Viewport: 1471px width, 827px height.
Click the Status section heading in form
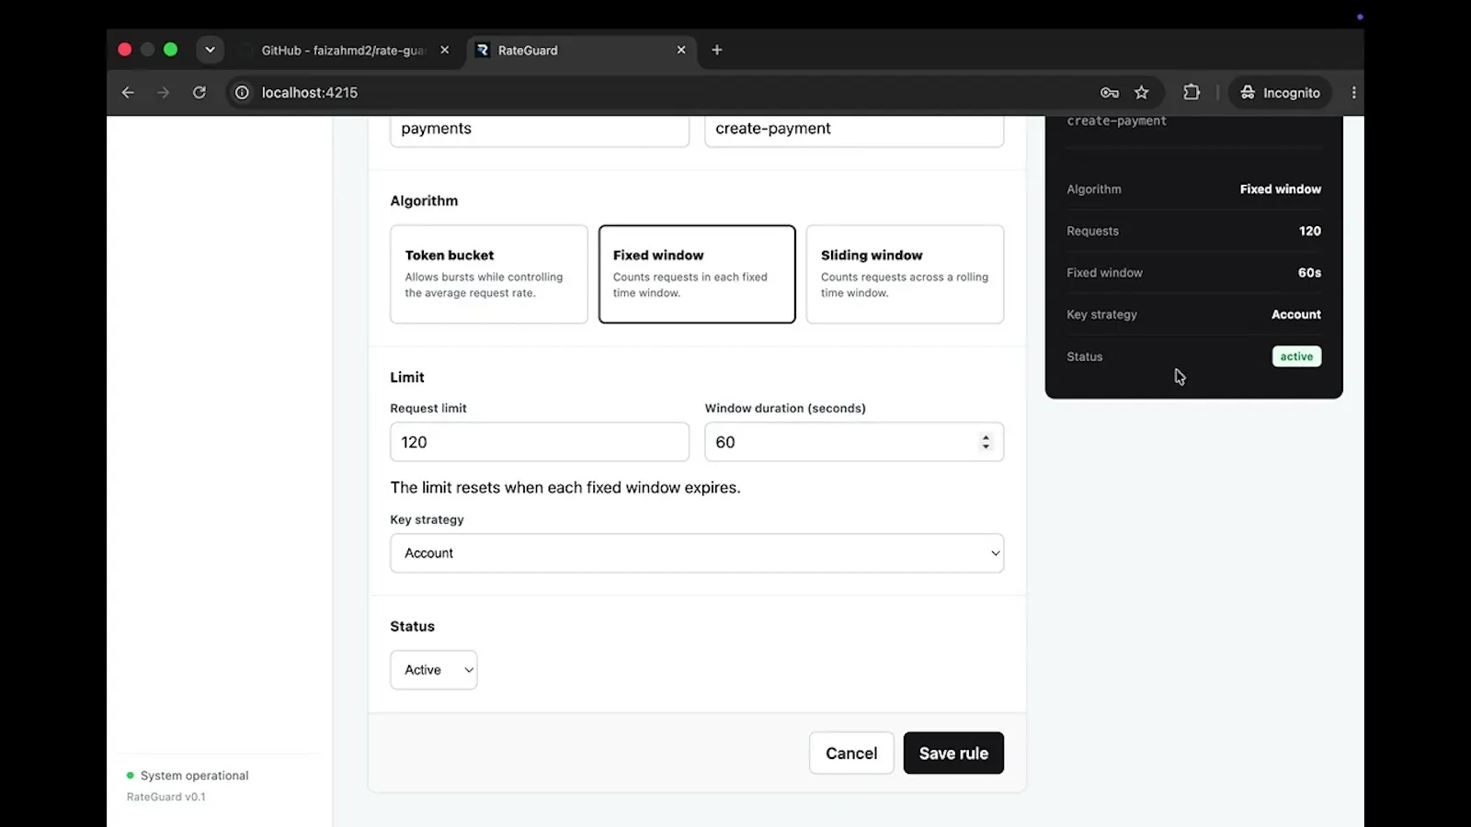[x=412, y=626]
